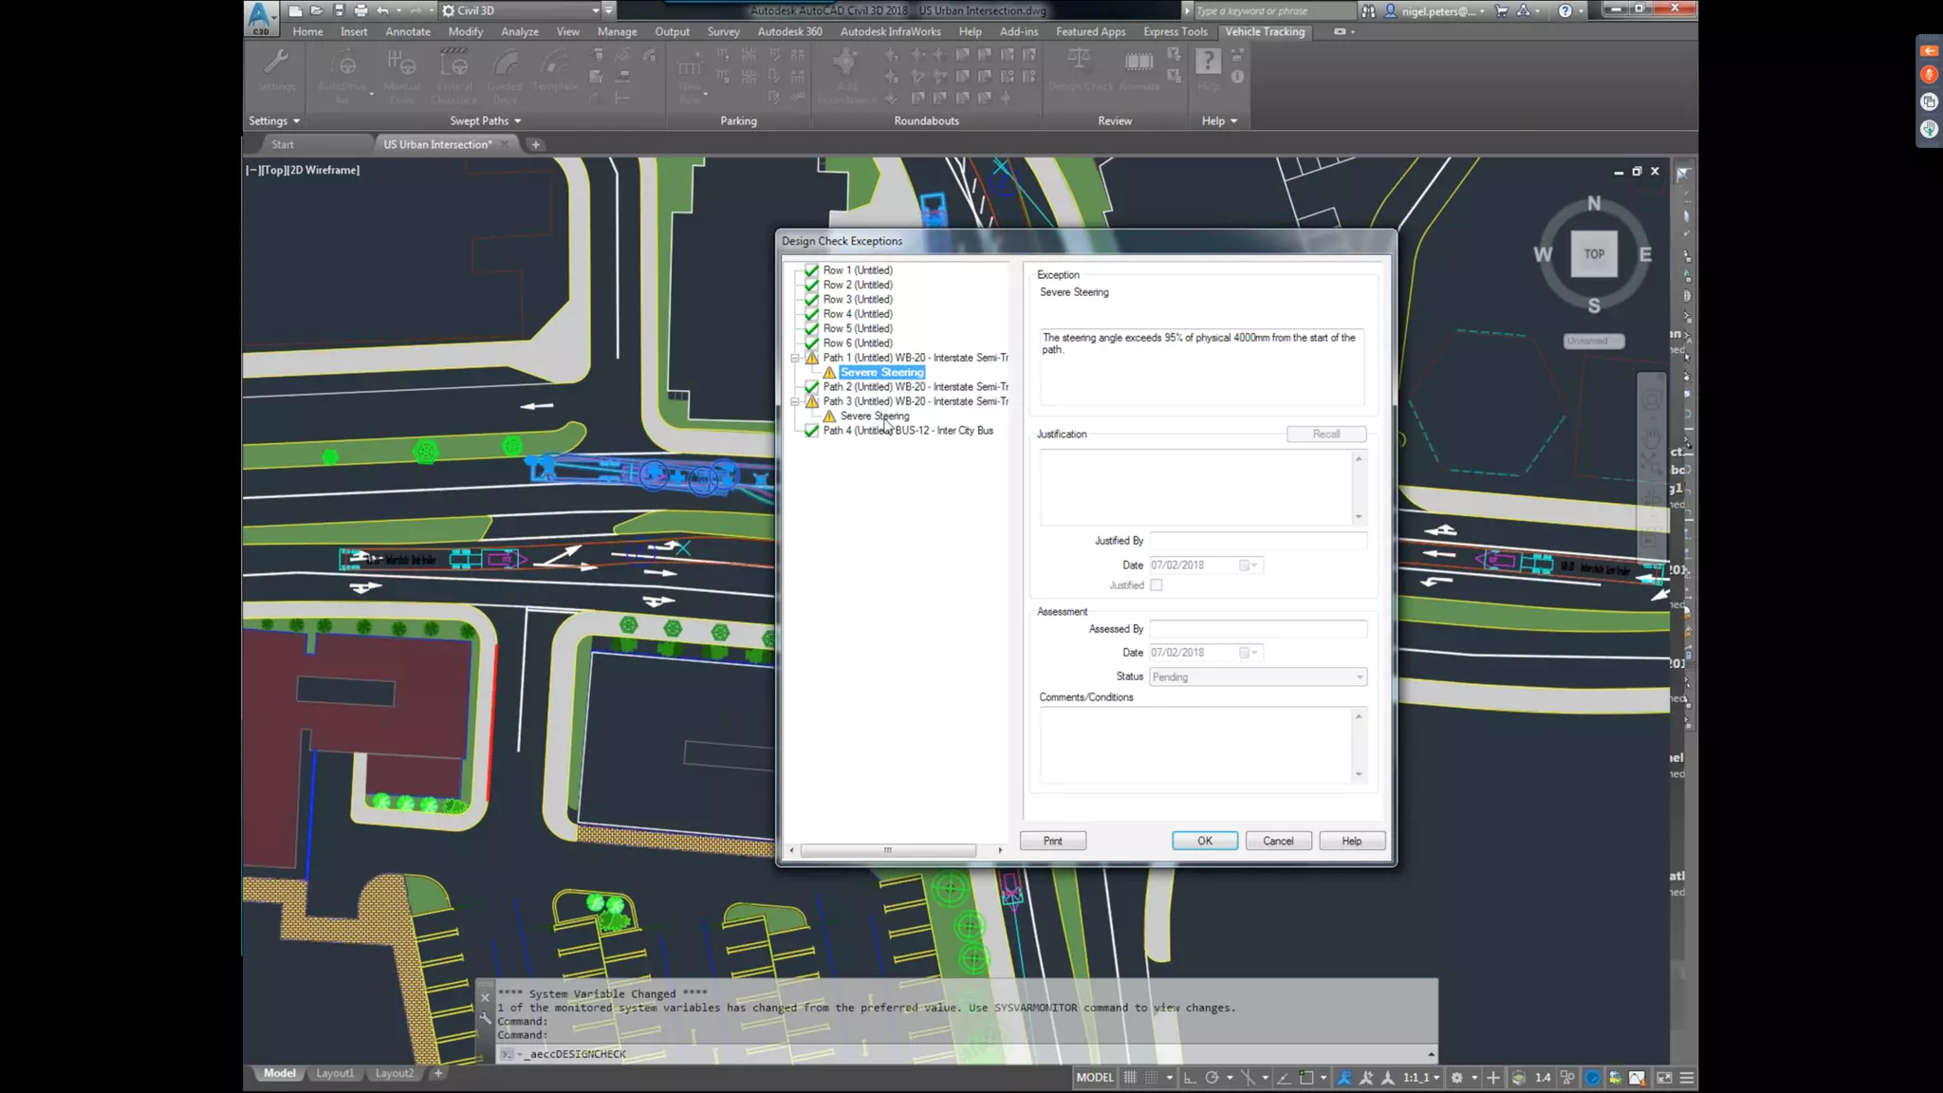Open the Status Pending dropdown
Viewport: 1943px width, 1093px height.
[x=1360, y=677]
